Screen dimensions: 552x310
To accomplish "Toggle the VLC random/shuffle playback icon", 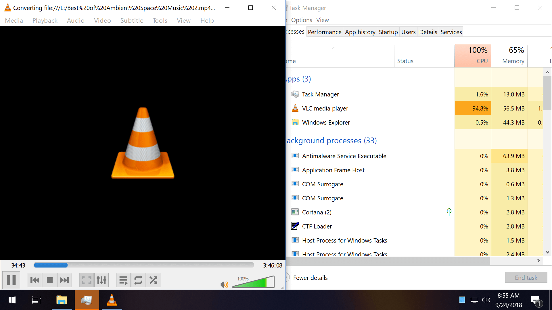I will point(153,280).
